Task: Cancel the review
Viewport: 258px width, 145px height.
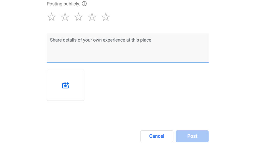Action: [x=157, y=136]
